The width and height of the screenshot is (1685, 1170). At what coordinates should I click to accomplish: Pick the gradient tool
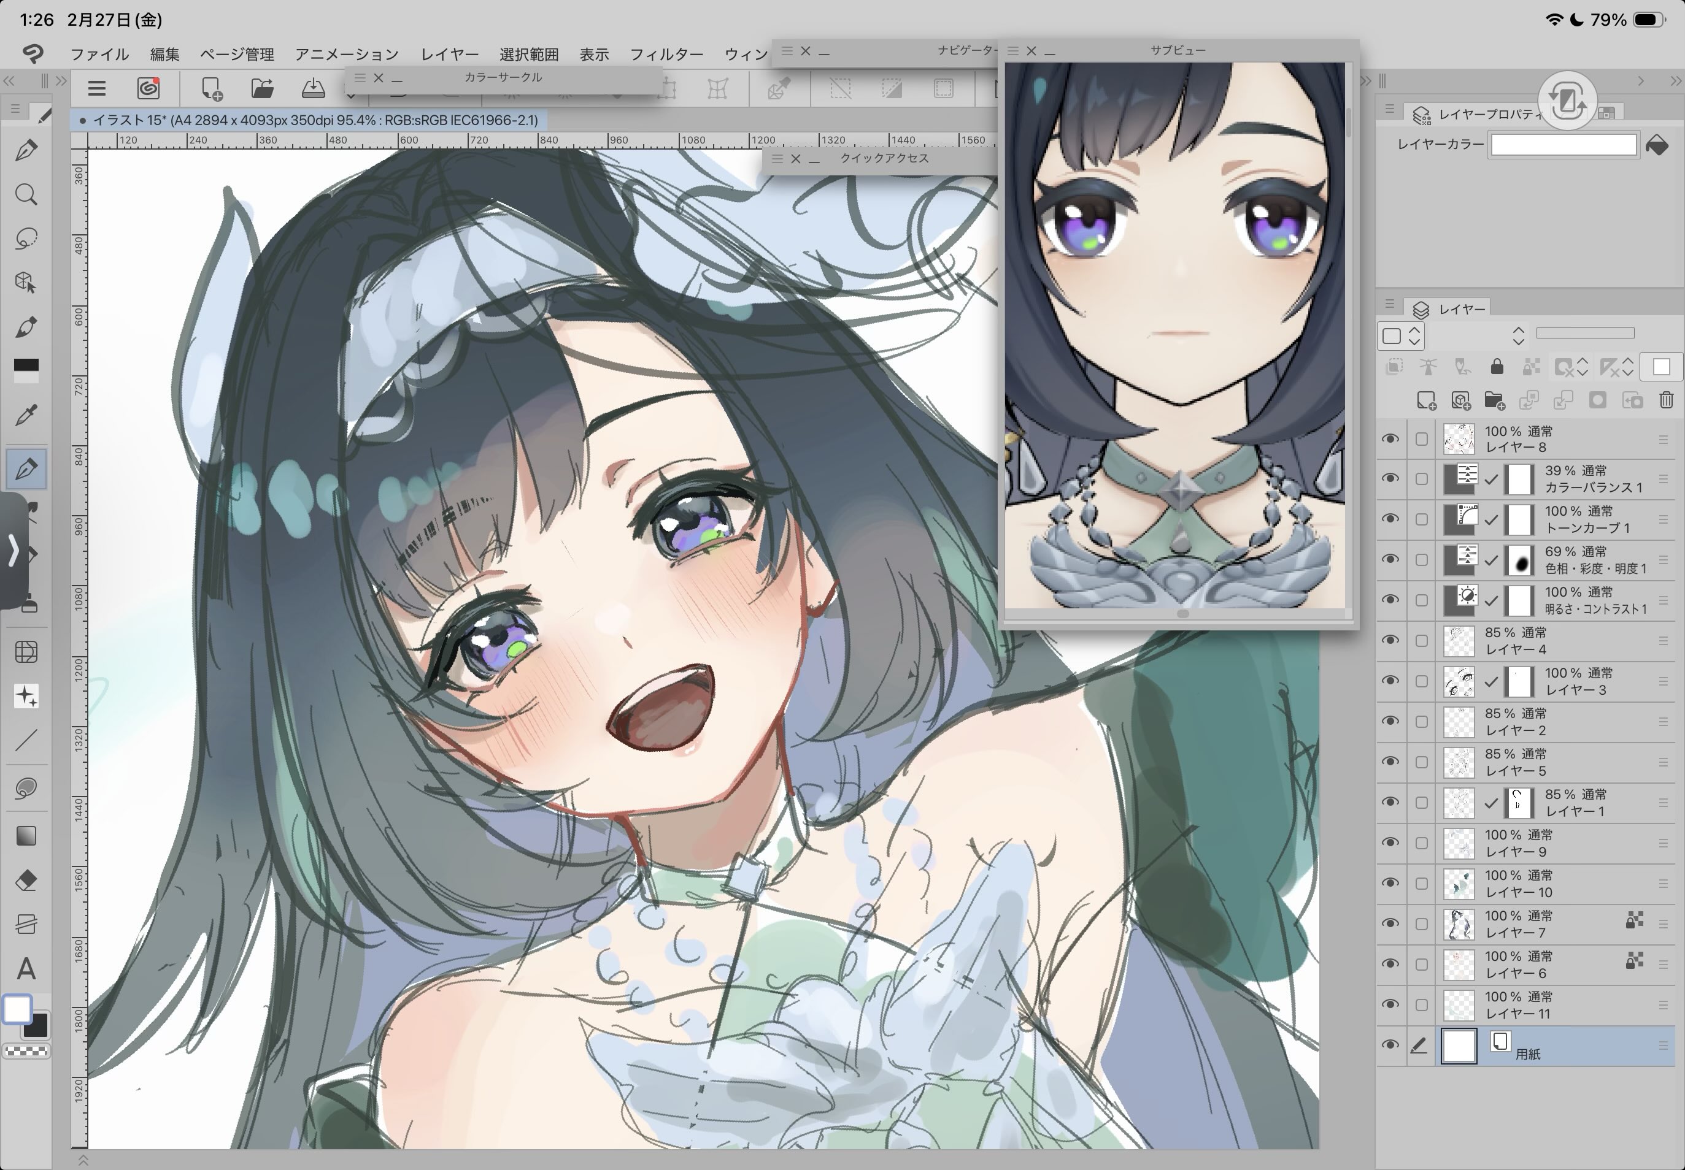click(26, 836)
